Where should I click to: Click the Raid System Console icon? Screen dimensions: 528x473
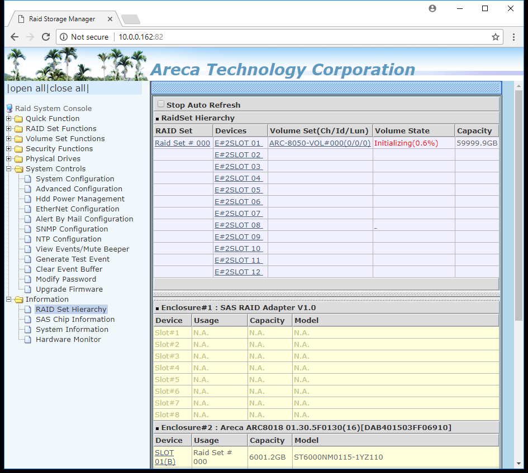pyautogui.click(x=9, y=108)
